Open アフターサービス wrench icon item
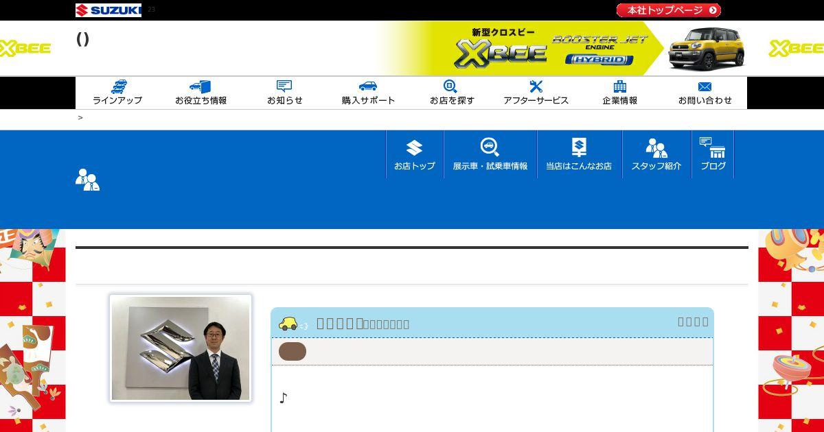824x432 pixels. coord(536,93)
